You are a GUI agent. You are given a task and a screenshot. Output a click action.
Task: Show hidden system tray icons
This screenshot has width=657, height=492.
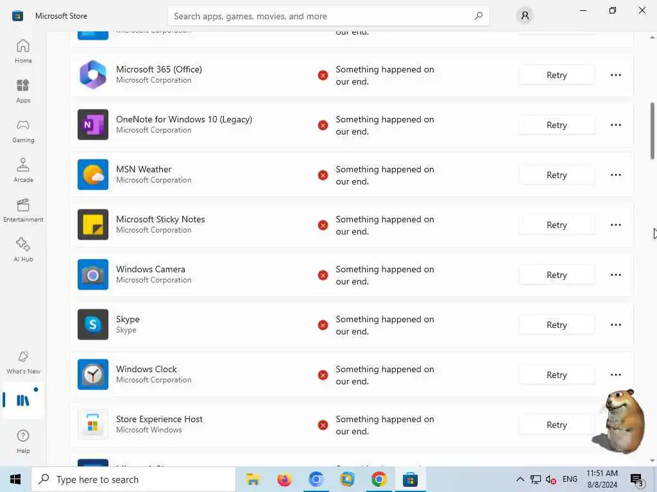click(520, 479)
